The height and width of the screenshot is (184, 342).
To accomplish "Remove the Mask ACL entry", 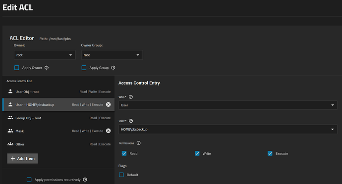I will click(x=108, y=131).
